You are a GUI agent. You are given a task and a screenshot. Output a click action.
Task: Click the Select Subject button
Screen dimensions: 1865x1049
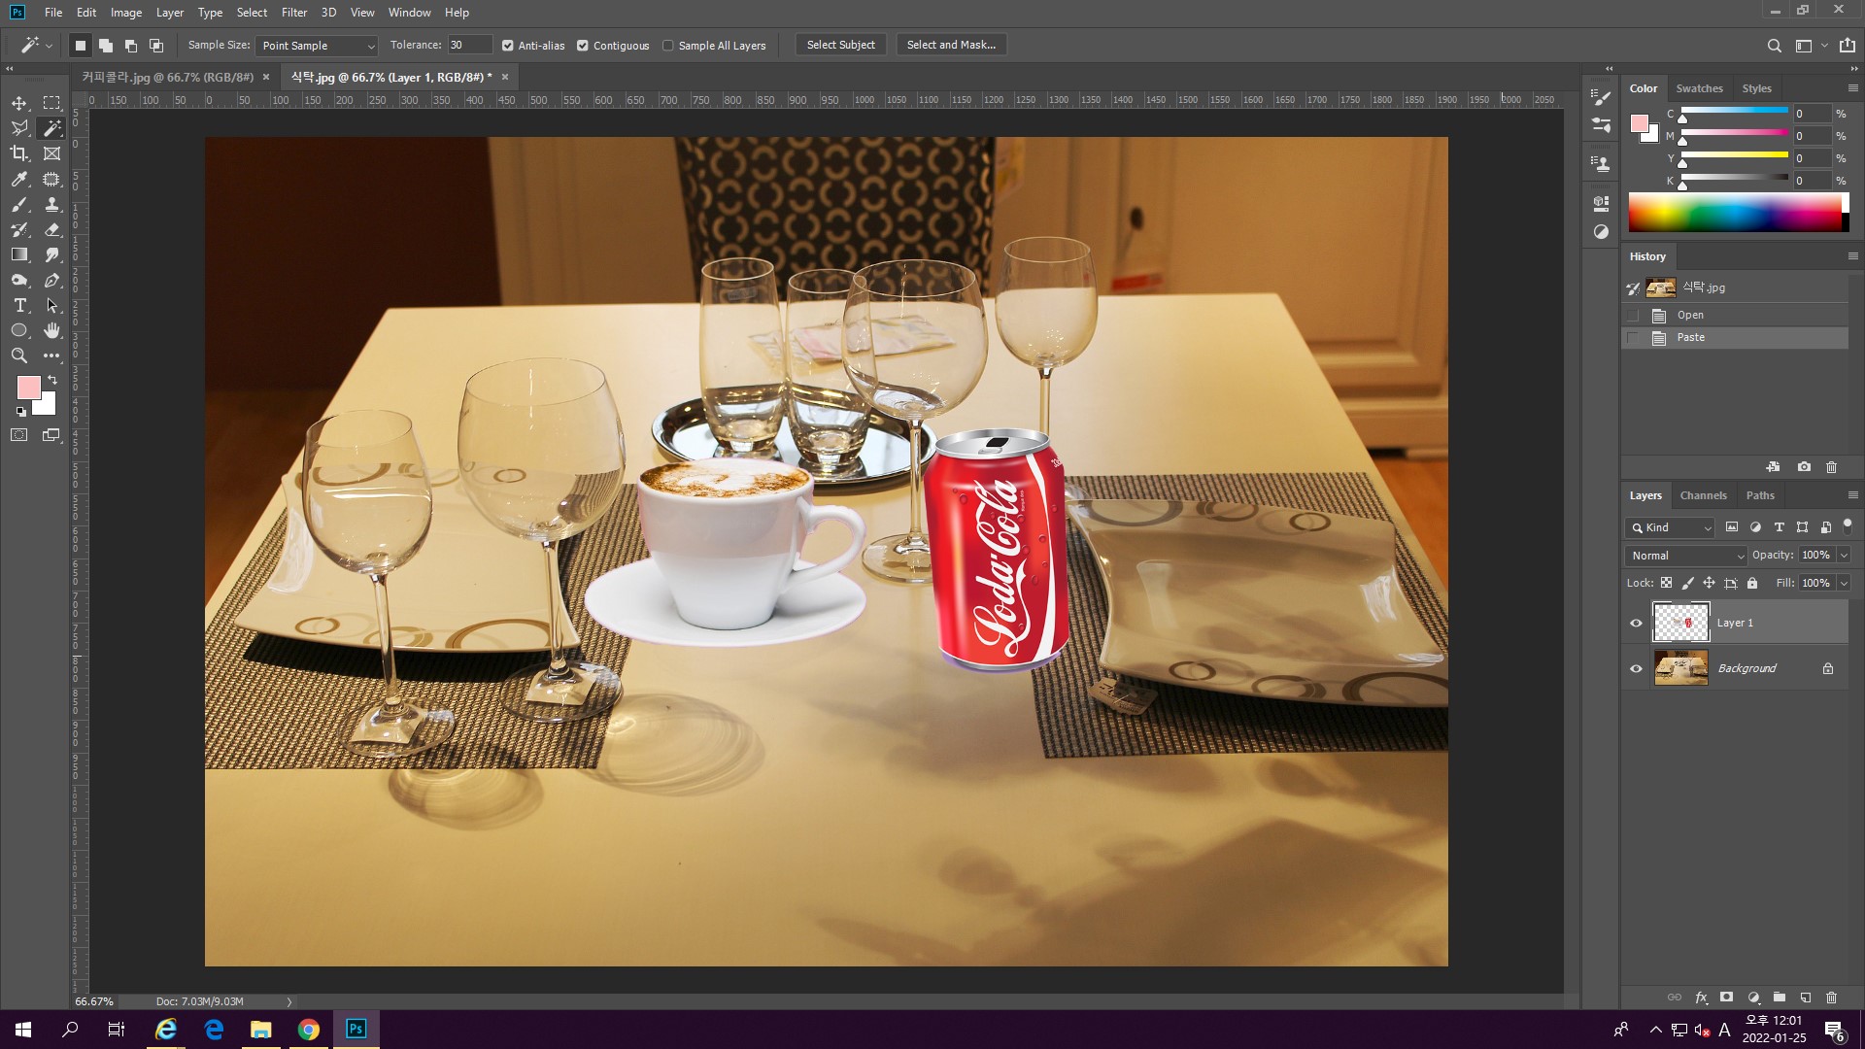840,45
